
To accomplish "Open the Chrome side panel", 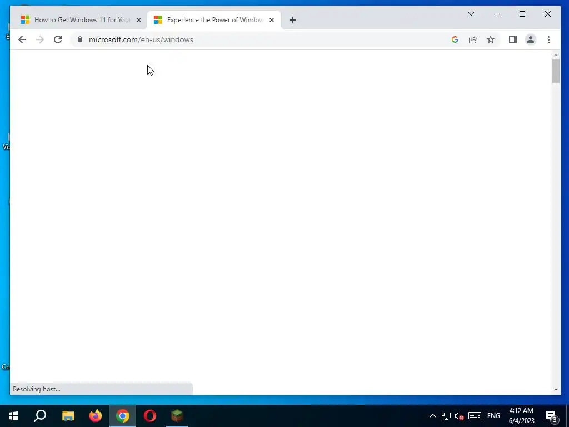I will (x=512, y=39).
